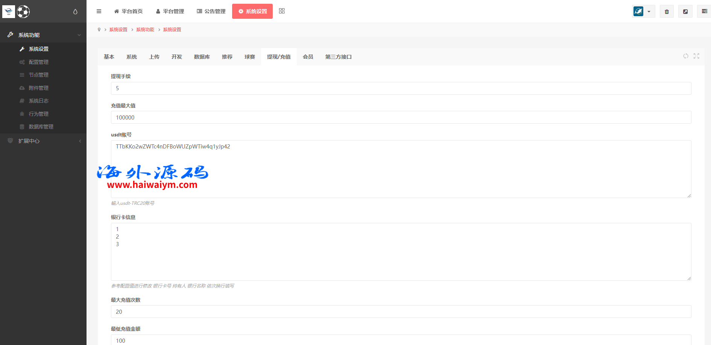Click the external link icon in header

685,12
